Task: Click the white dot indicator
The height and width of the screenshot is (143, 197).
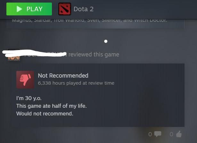Action: [x=106, y=41]
